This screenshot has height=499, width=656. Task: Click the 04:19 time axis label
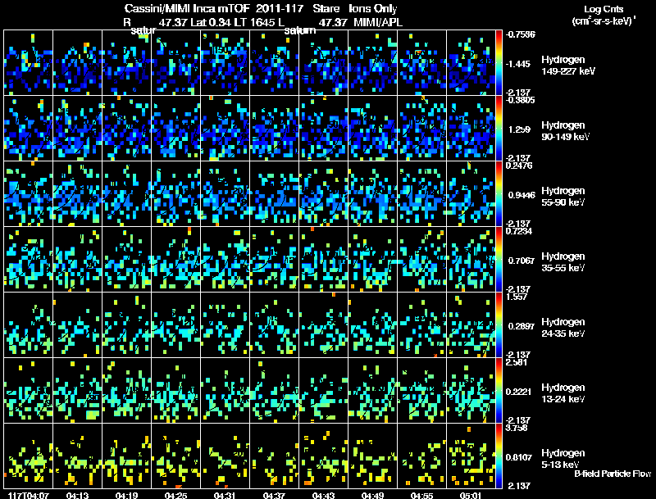click(127, 495)
